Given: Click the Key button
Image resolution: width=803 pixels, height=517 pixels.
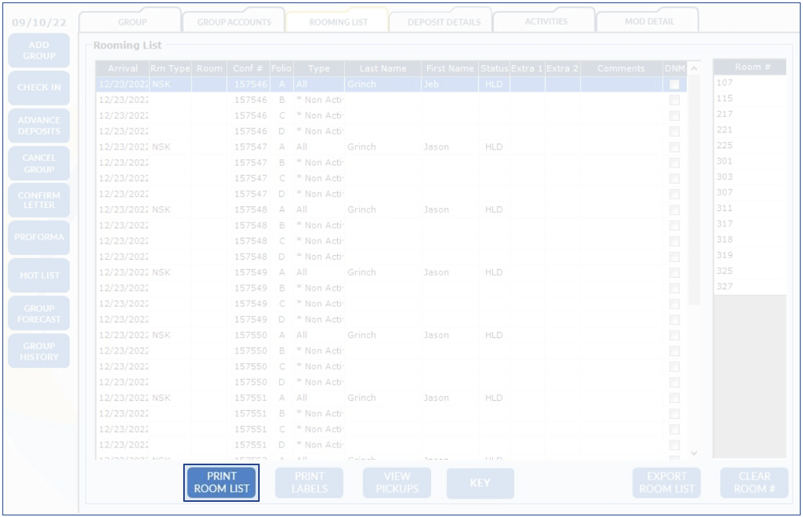Looking at the screenshot, I should 480,483.
